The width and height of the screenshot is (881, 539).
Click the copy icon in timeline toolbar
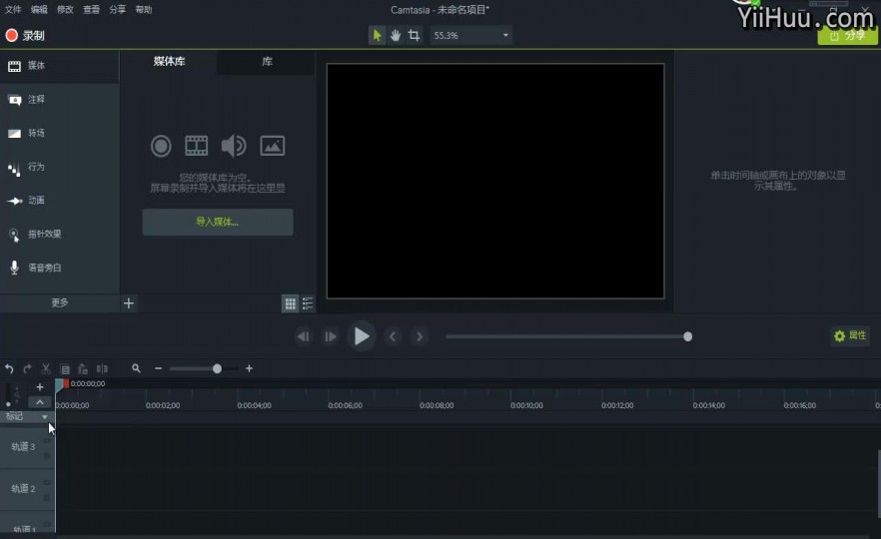point(65,369)
